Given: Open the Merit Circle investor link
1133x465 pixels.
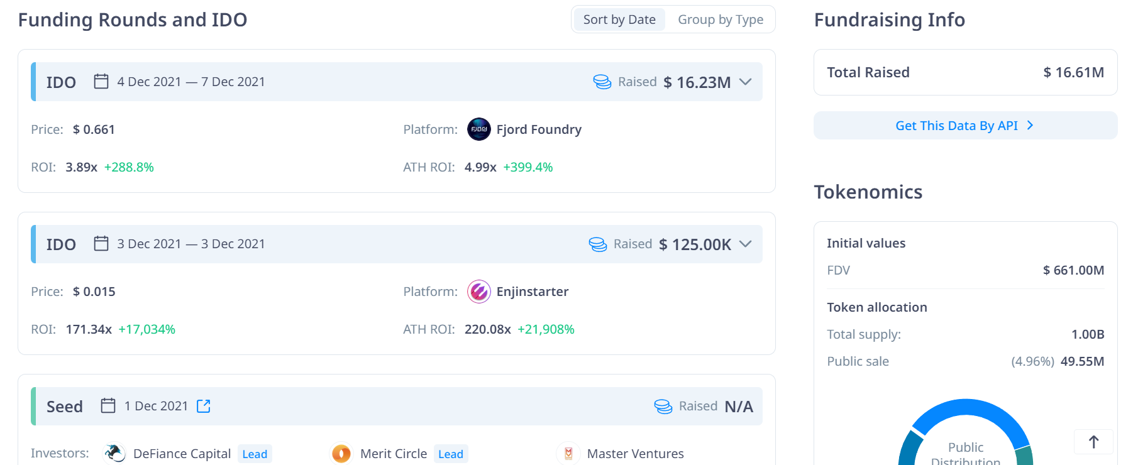Looking at the screenshot, I should tap(393, 454).
